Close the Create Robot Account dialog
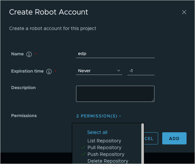This screenshot has height=164, width=195. click(x=184, y=12)
